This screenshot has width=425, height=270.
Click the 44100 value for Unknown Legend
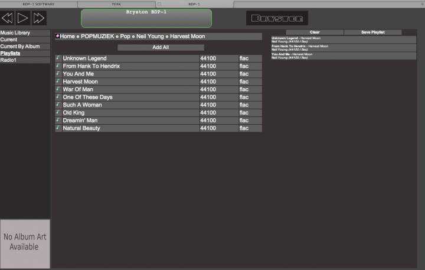tap(208, 58)
